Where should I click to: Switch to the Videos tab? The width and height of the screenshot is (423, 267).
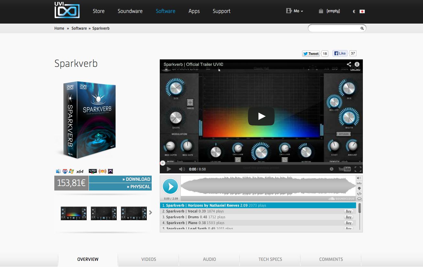coord(149,259)
